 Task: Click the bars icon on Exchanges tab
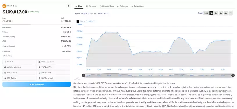click(118, 6)
